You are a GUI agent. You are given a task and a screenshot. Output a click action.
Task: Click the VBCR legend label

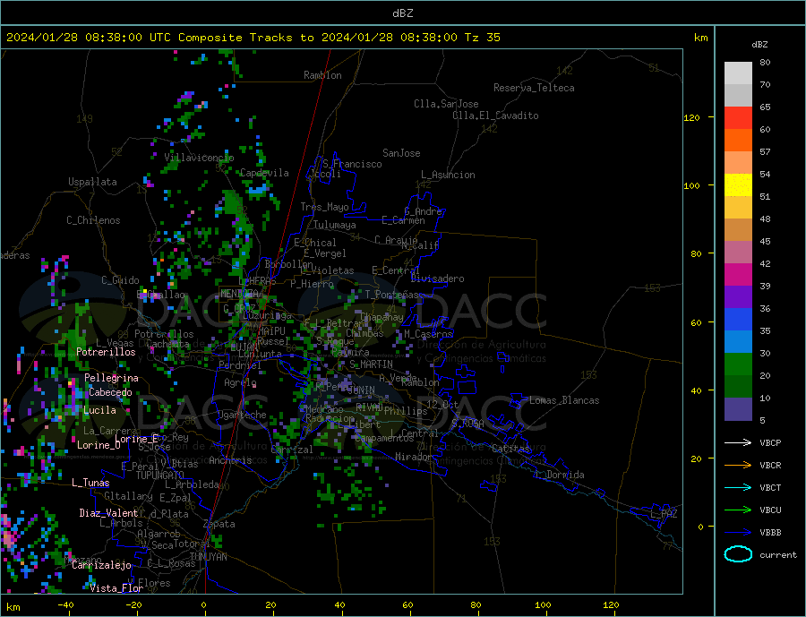[x=770, y=466]
